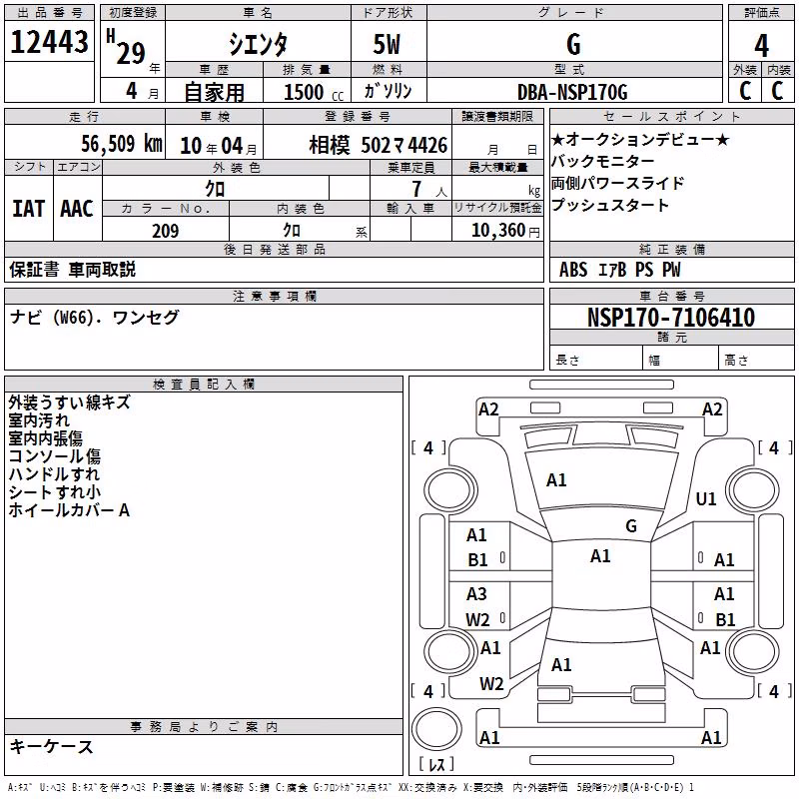Click the シート すれ小 inspector note
Viewport: 799px width, 799px height.
point(55,491)
